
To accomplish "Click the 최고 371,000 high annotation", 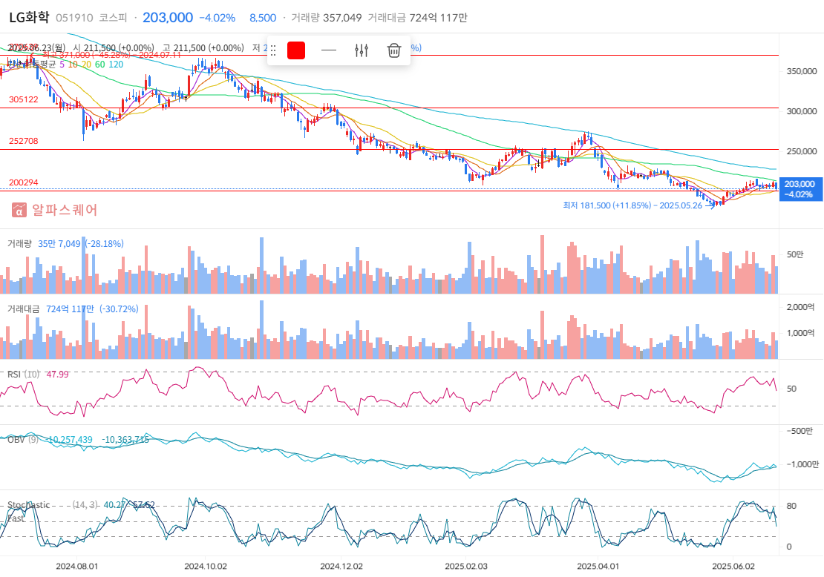I will (x=111, y=55).
